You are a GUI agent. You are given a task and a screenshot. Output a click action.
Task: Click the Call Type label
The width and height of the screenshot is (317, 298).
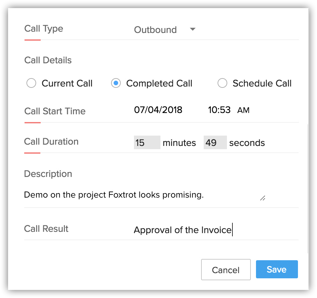click(44, 28)
